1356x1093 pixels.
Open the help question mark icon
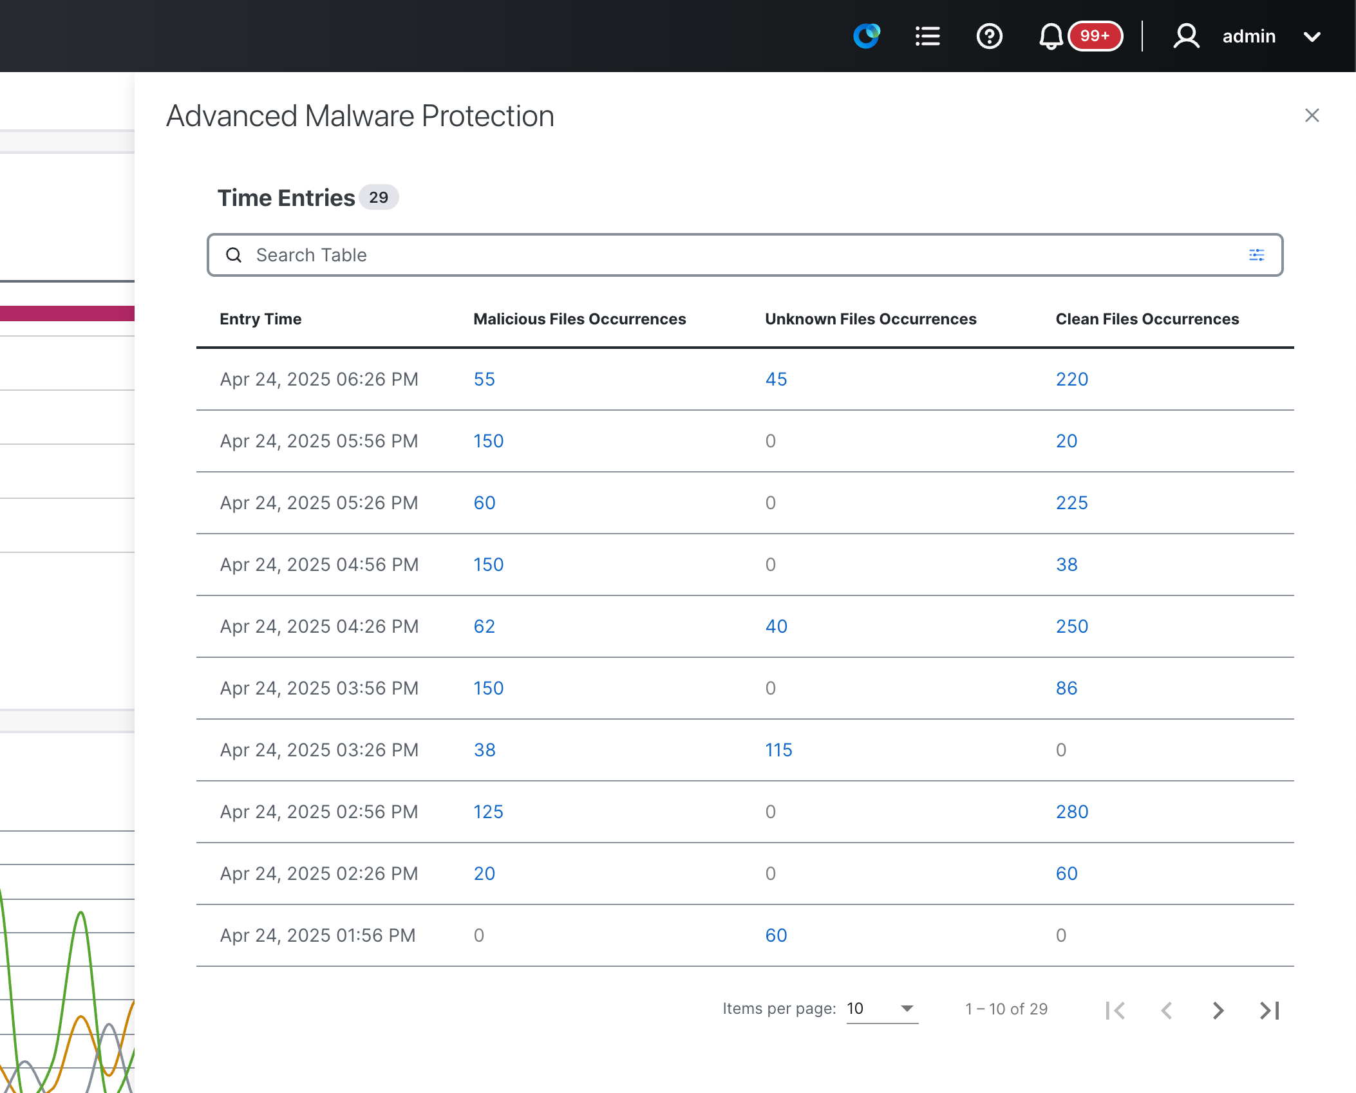(x=989, y=36)
